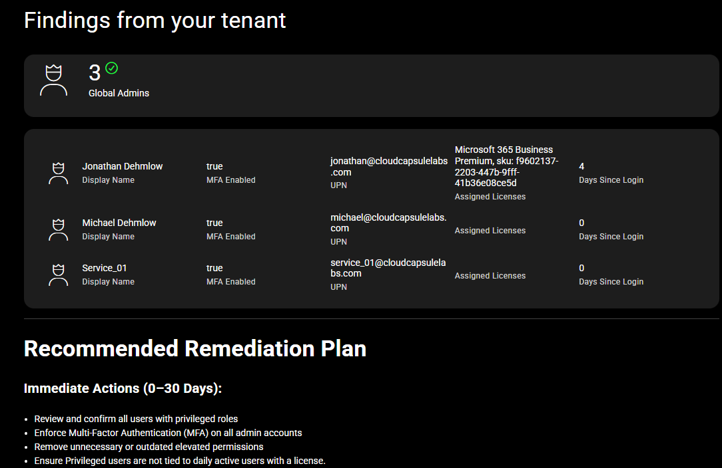Click Jonathan's Days Since Login value 4

(581, 166)
